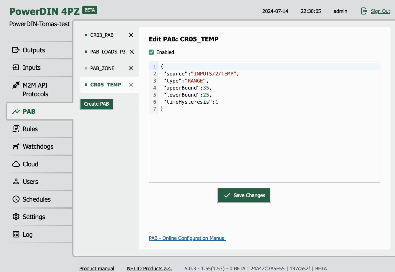Open M2M API Protocols section label
395x272 pixels.
click(x=35, y=90)
